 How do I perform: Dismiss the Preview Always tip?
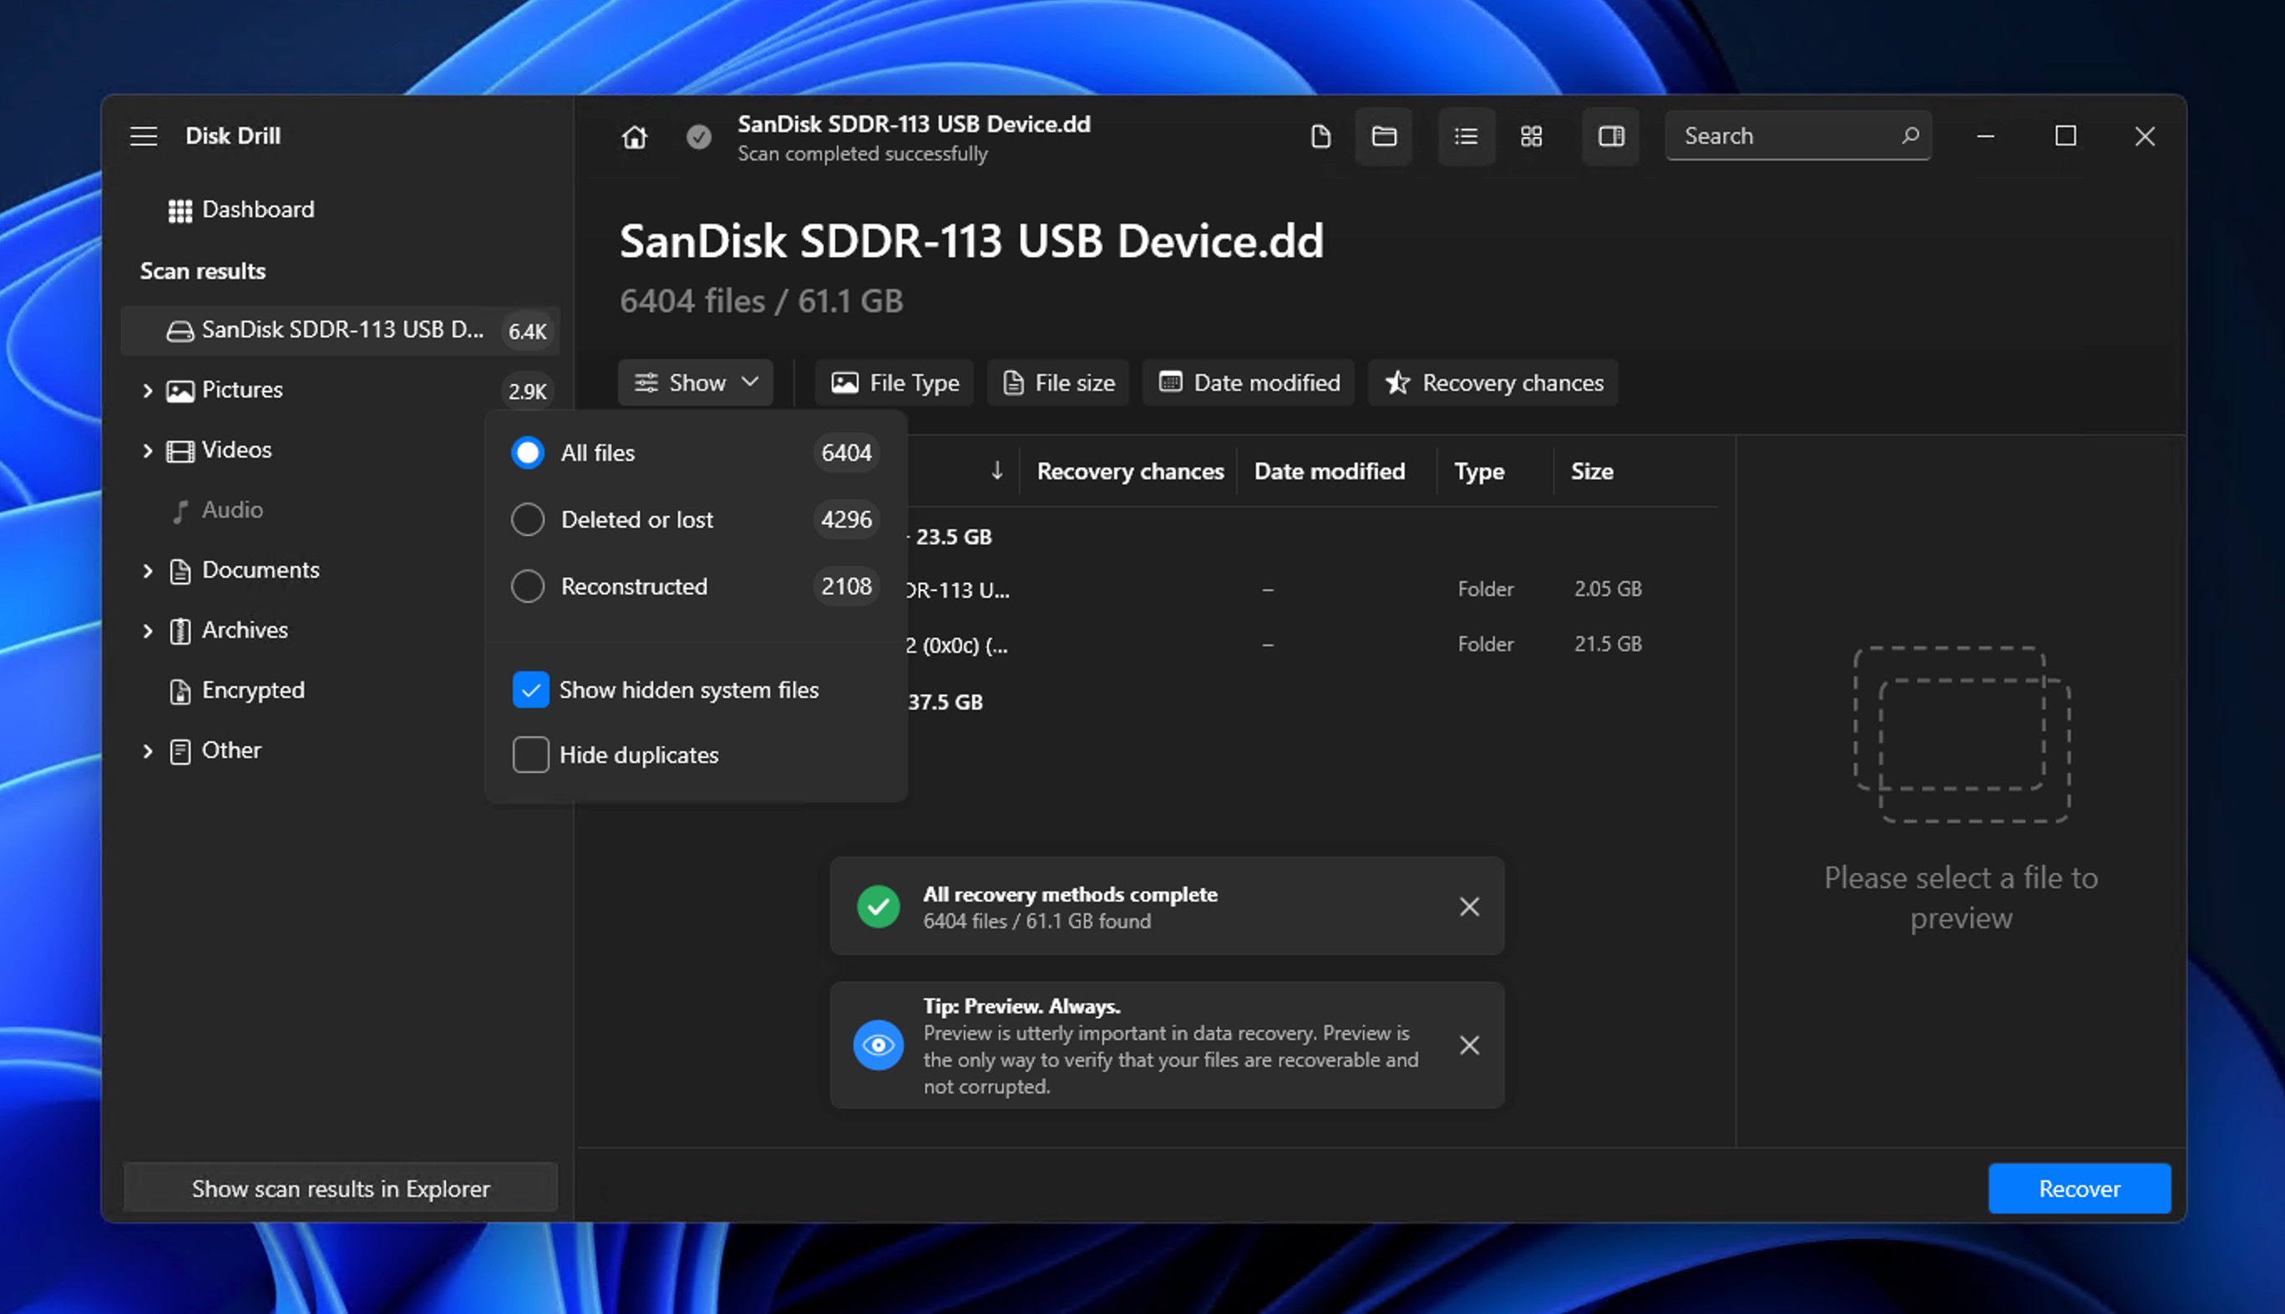(x=1470, y=1045)
